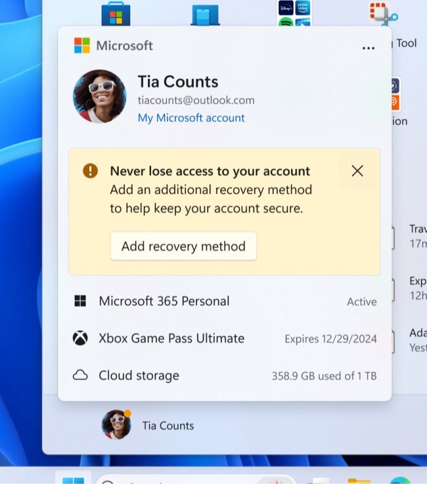This screenshot has width=427, height=484.
Task: Click the Xbox logo icon
Action: click(80, 338)
